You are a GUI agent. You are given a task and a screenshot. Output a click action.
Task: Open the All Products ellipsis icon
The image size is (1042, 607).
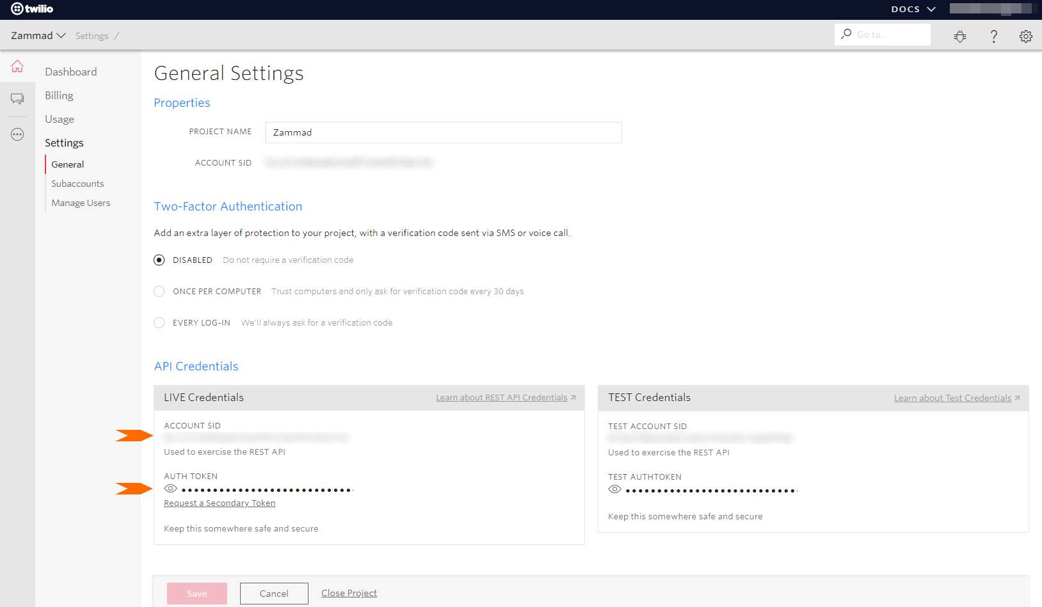pyautogui.click(x=17, y=134)
